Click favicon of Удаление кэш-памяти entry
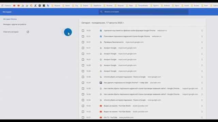 pos(101,30)
